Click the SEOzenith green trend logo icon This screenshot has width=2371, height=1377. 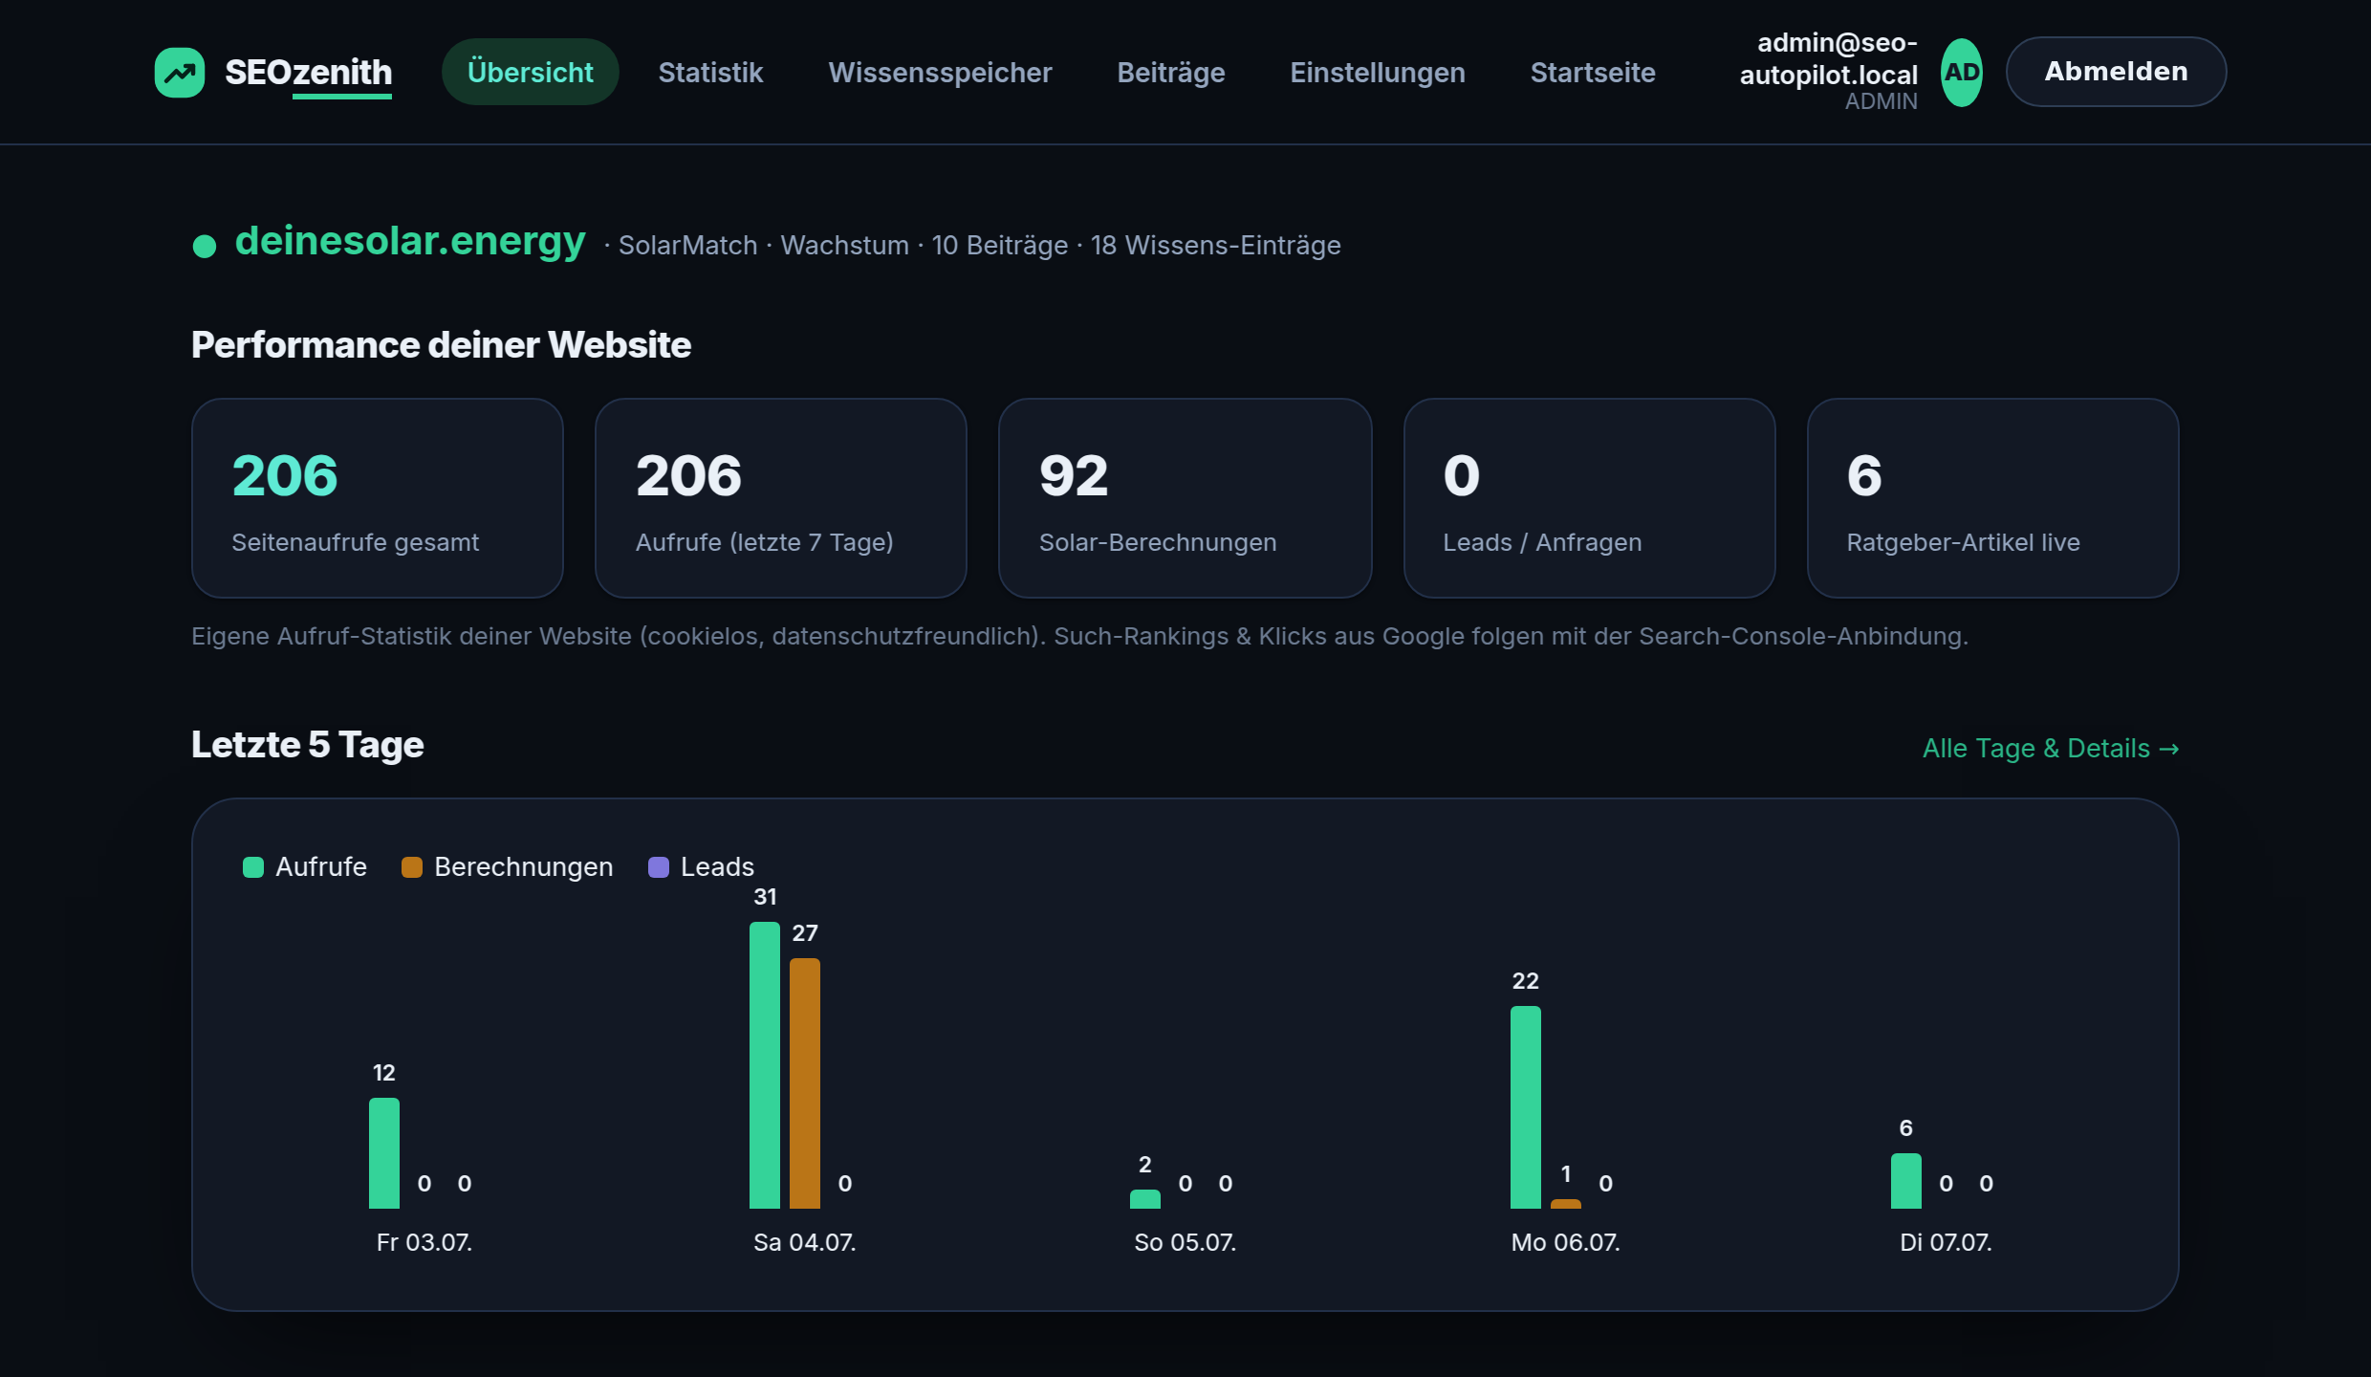(x=180, y=73)
